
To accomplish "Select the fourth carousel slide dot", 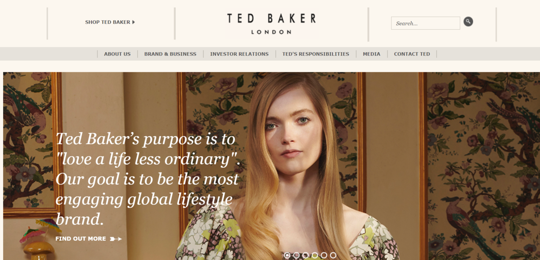I will [315, 255].
